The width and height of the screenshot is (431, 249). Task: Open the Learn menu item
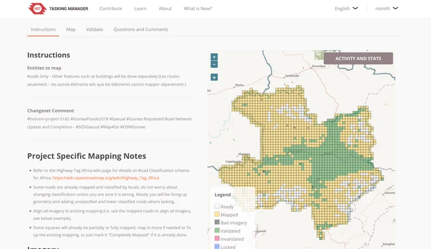[x=140, y=8]
